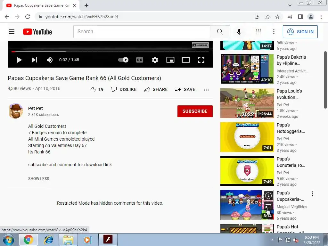The height and width of the screenshot is (246, 328).
Task: Go back in browser history
Action: click(x=7, y=17)
